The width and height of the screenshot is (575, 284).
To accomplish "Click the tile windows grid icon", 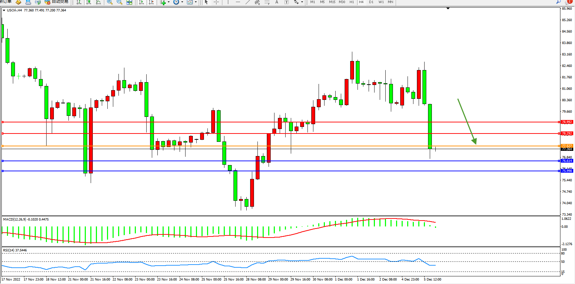I will (129, 2).
